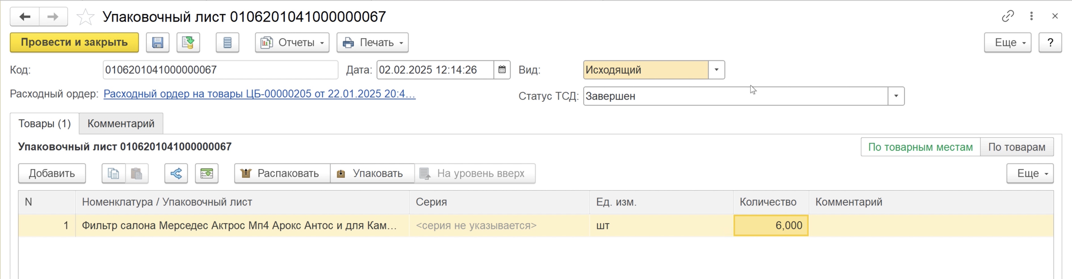Click the Добавить button
Viewport: 1072px width, 279px height.
(x=52, y=174)
